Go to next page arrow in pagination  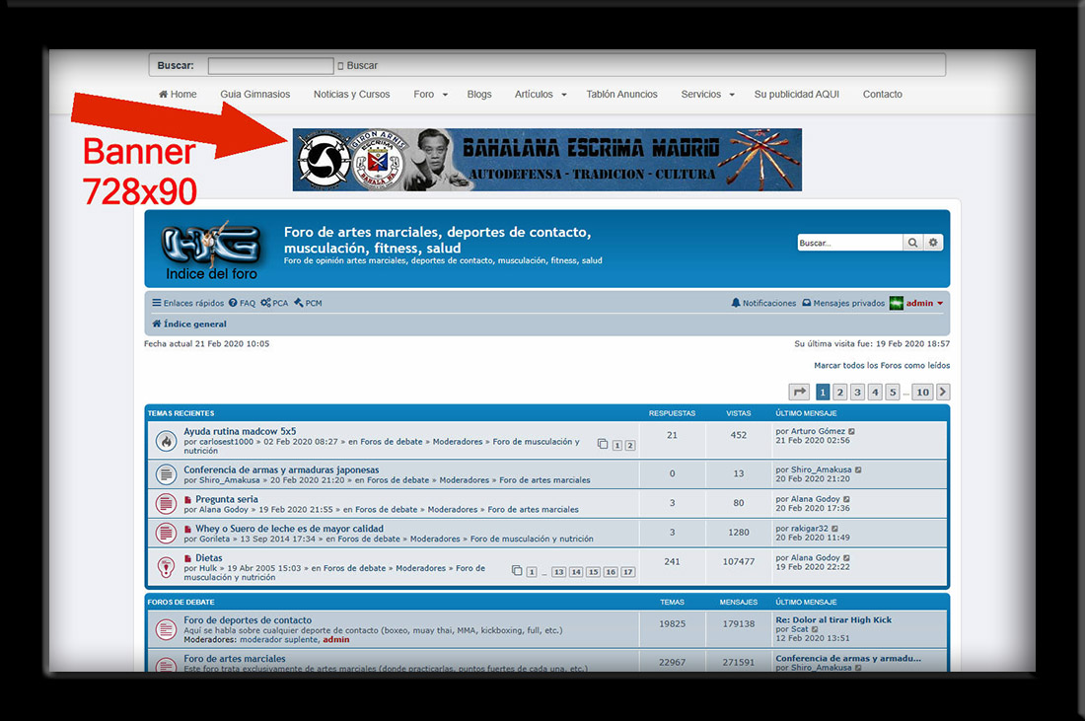pos(943,393)
